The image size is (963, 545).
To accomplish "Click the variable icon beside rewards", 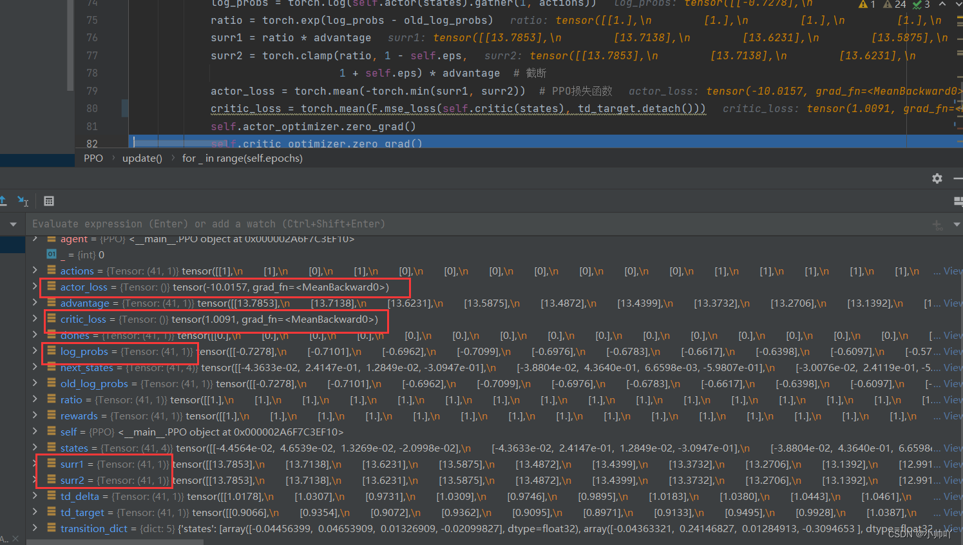I will point(52,416).
